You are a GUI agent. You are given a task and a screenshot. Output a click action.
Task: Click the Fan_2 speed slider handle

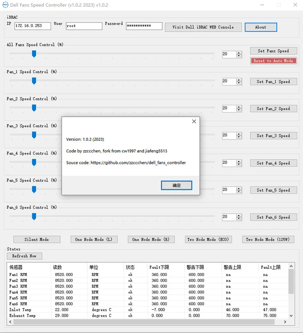[34, 108]
